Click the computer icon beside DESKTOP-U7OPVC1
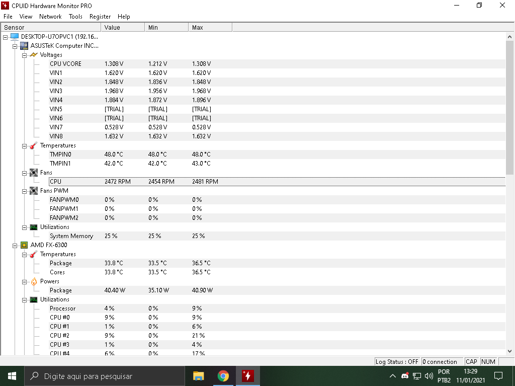The width and height of the screenshot is (515, 386). click(15, 37)
